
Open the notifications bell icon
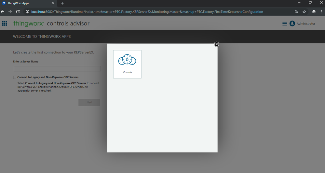(x=292, y=24)
